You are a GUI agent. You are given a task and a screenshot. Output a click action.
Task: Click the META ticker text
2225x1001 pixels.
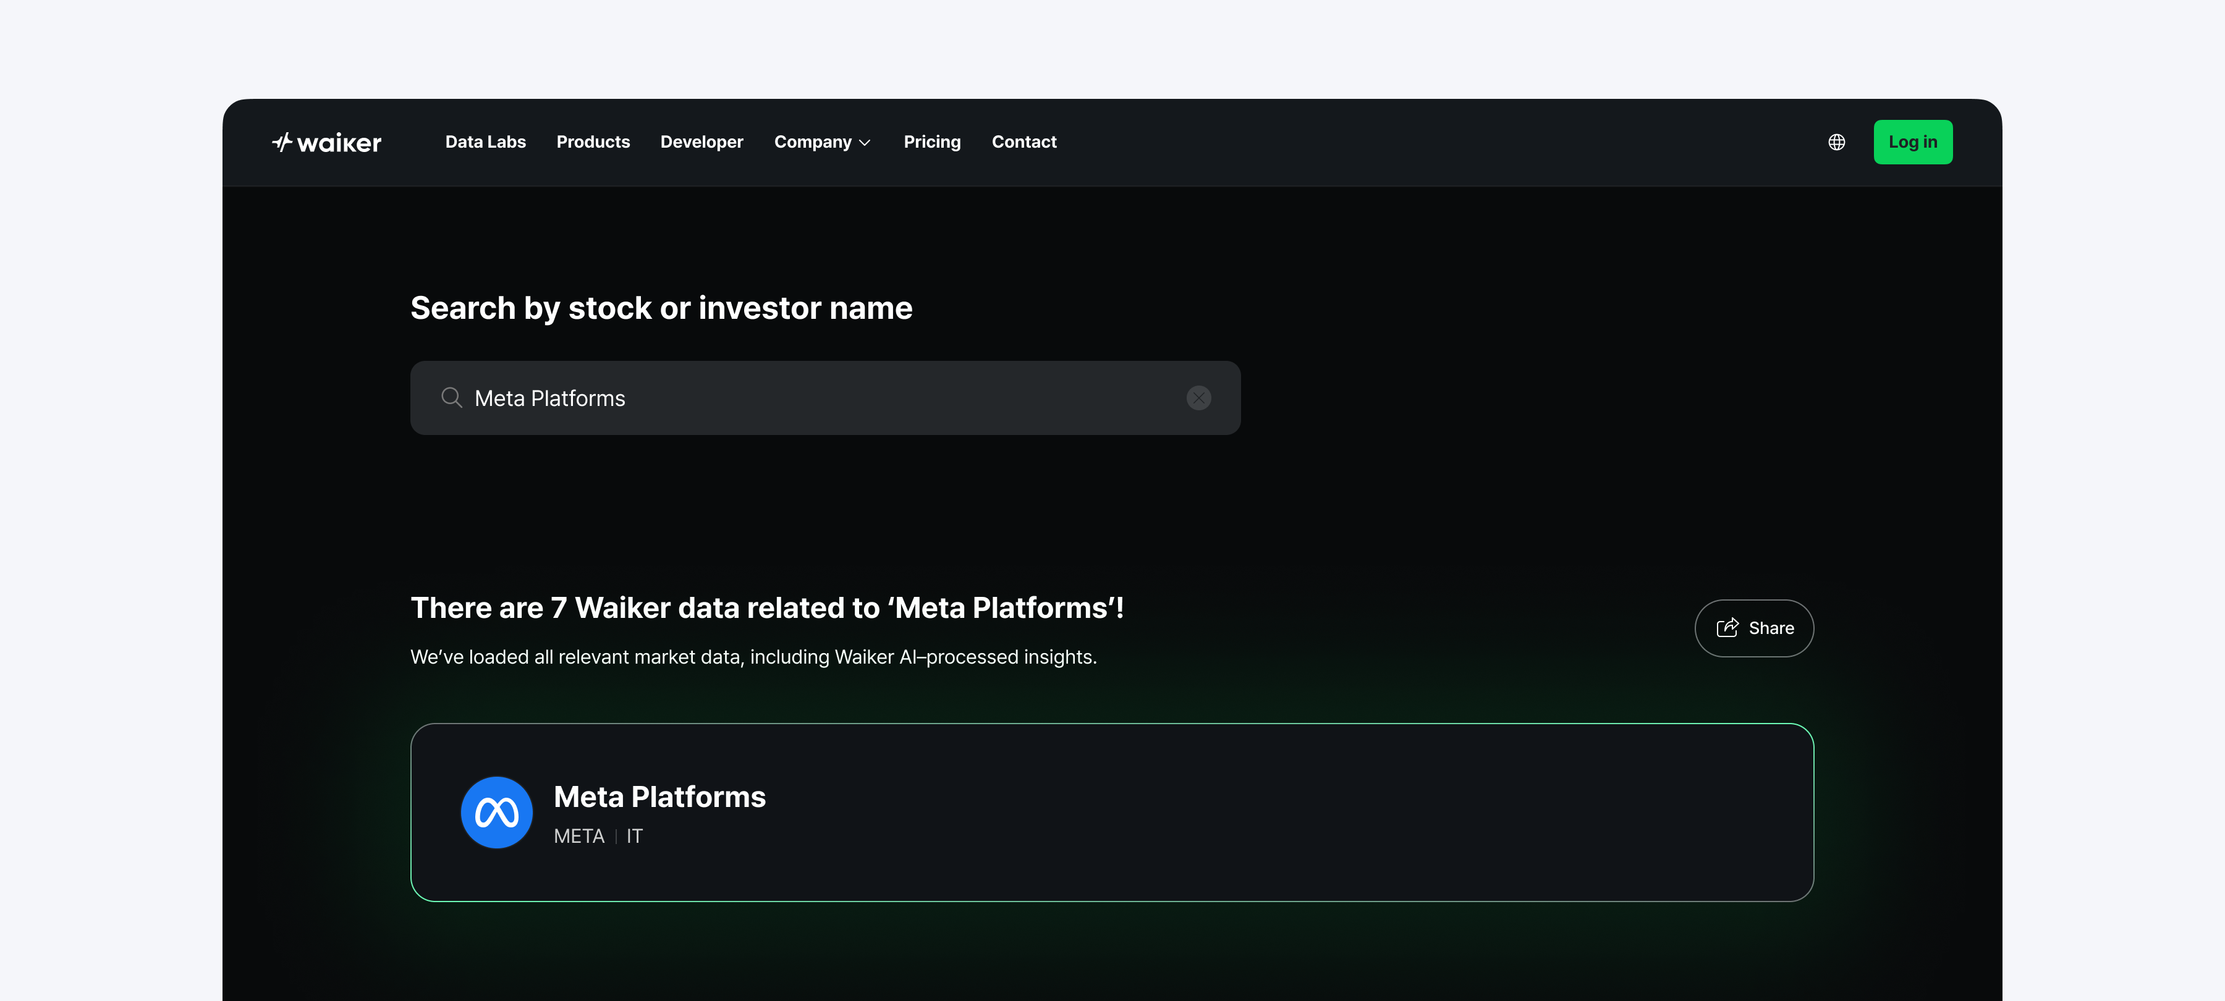(x=578, y=836)
